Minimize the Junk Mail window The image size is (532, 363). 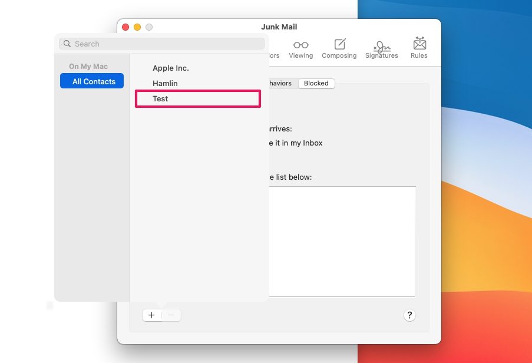pyautogui.click(x=137, y=27)
